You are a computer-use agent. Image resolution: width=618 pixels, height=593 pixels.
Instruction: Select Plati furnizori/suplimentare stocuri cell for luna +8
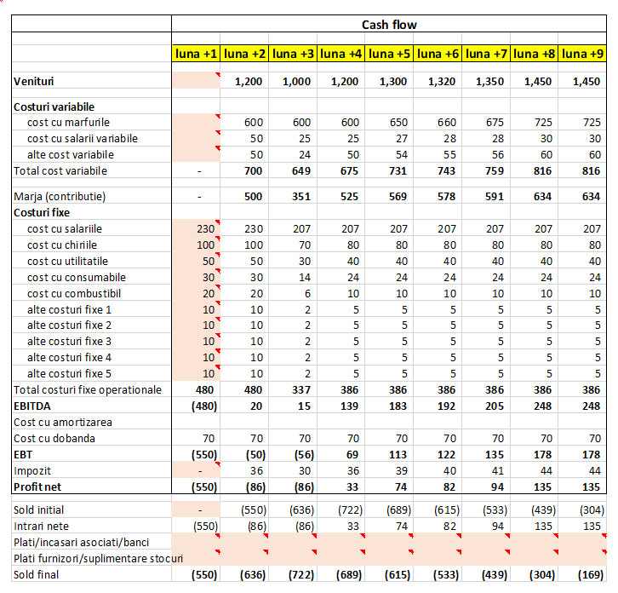pyautogui.click(x=535, y=558)
